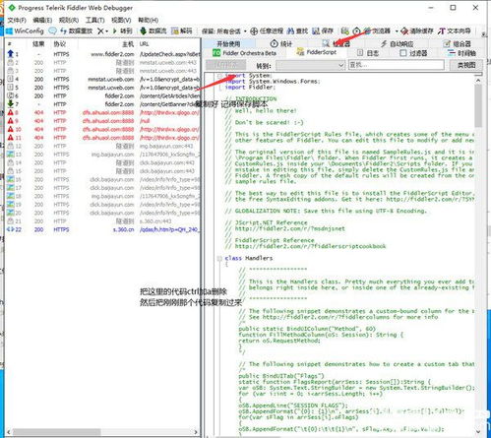Select session 5 mmstat.ucweb.com row
Image resolution: width=491 pixels, height=438 pixels.
(x=102, y=88)
